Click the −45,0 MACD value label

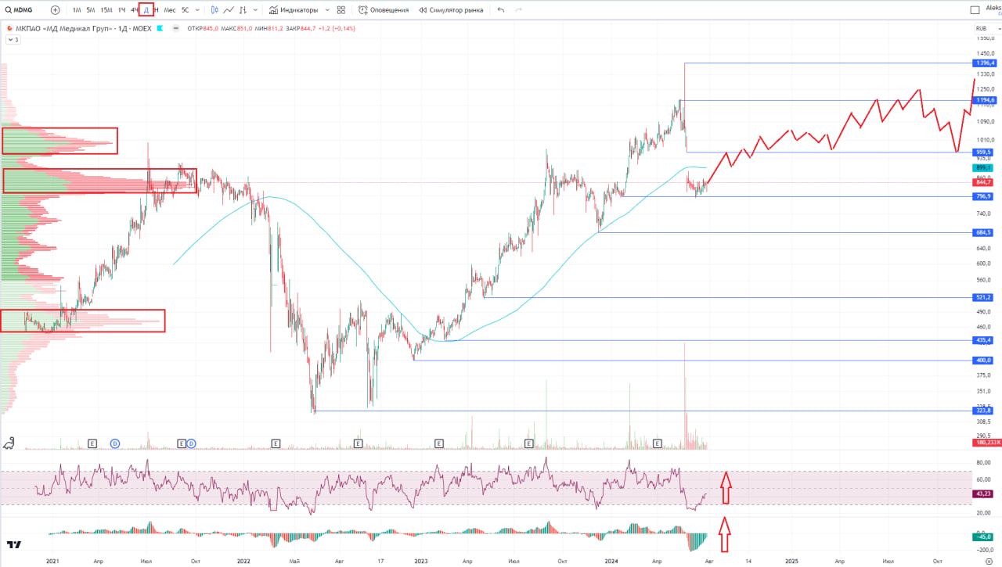click(984, 536)
